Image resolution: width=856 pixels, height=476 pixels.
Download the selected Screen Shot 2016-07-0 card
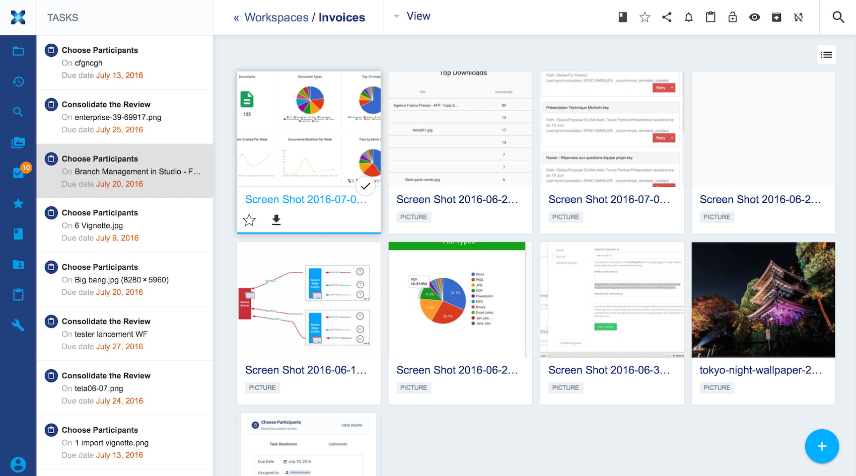[276, 220]
